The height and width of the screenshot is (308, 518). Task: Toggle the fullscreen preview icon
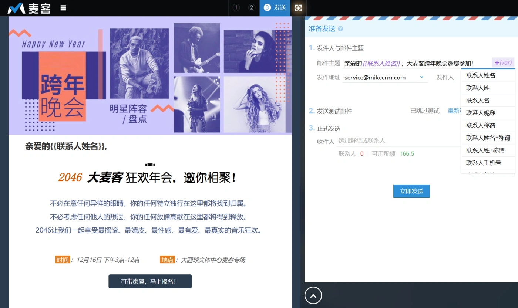(298, 8)
